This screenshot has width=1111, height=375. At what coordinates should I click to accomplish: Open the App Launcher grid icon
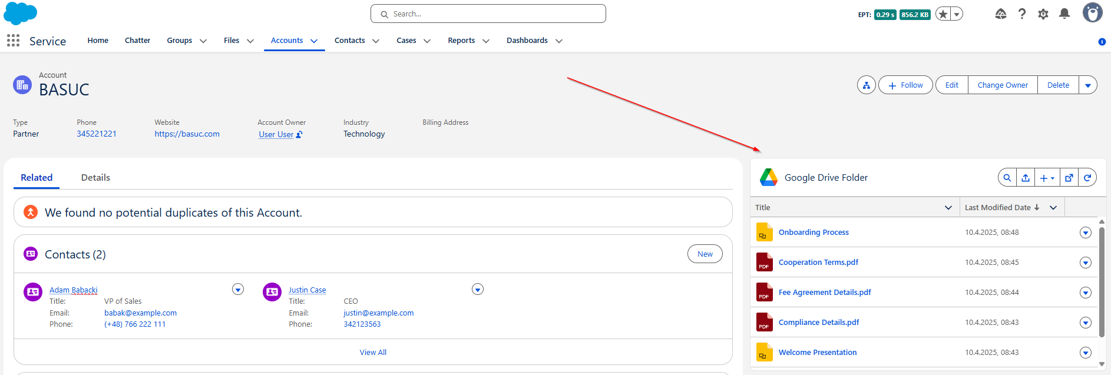coord(13,41)
